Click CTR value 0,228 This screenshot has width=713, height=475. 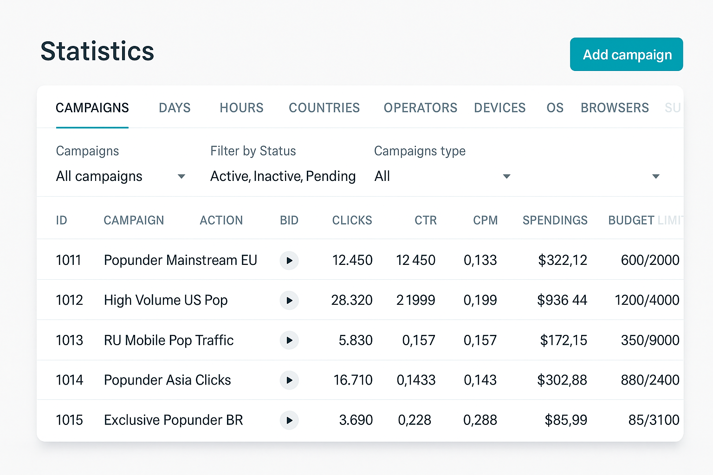coord(415,420)
